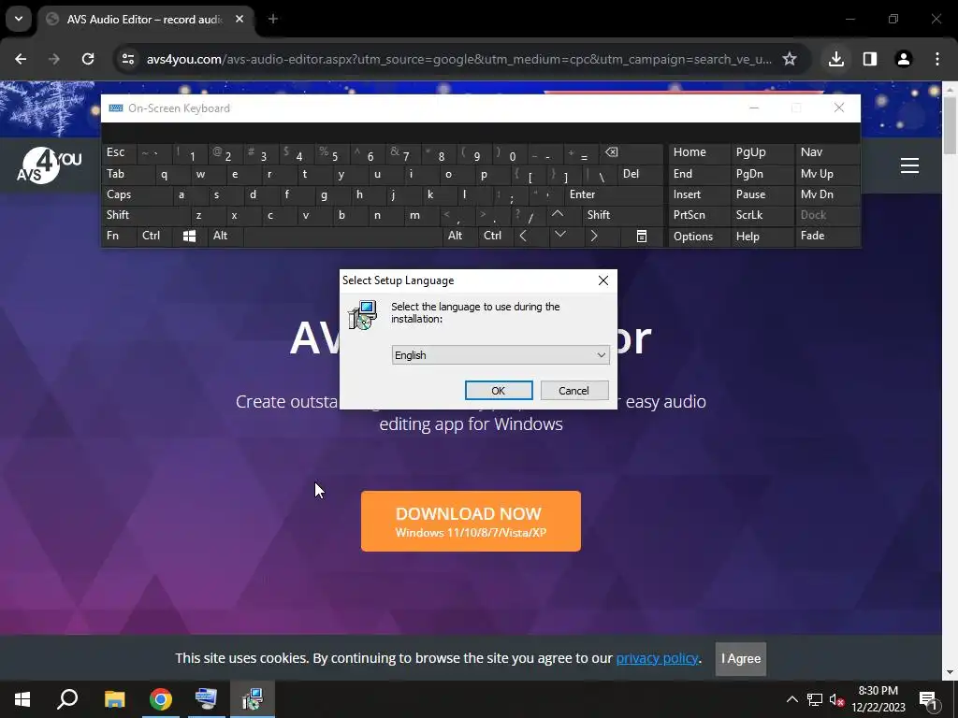This screenshot has width=958, height=718.
Task: Click right arrow key on On-Screen Keyboard
Action: 594,236
